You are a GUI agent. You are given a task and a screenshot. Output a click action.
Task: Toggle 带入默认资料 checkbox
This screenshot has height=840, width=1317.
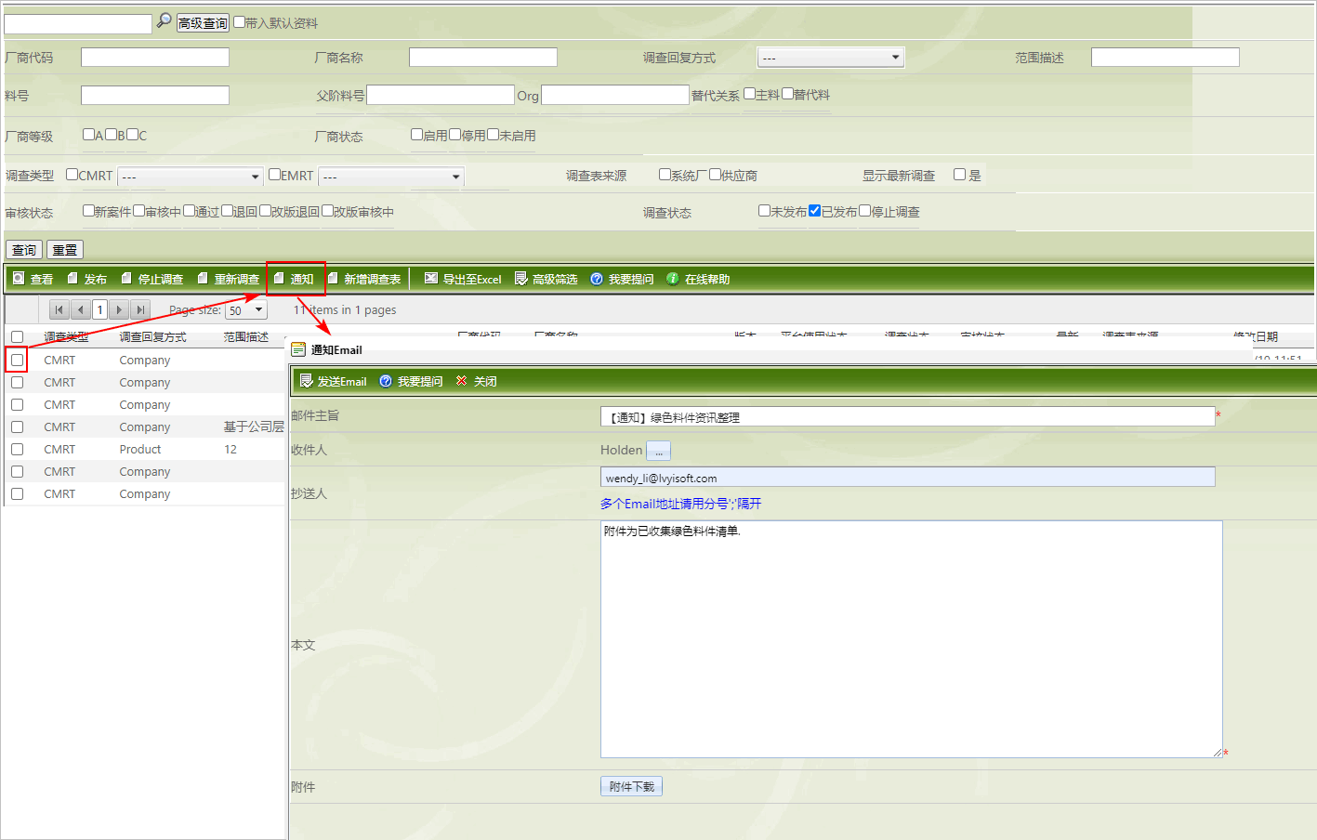(239, 21)
